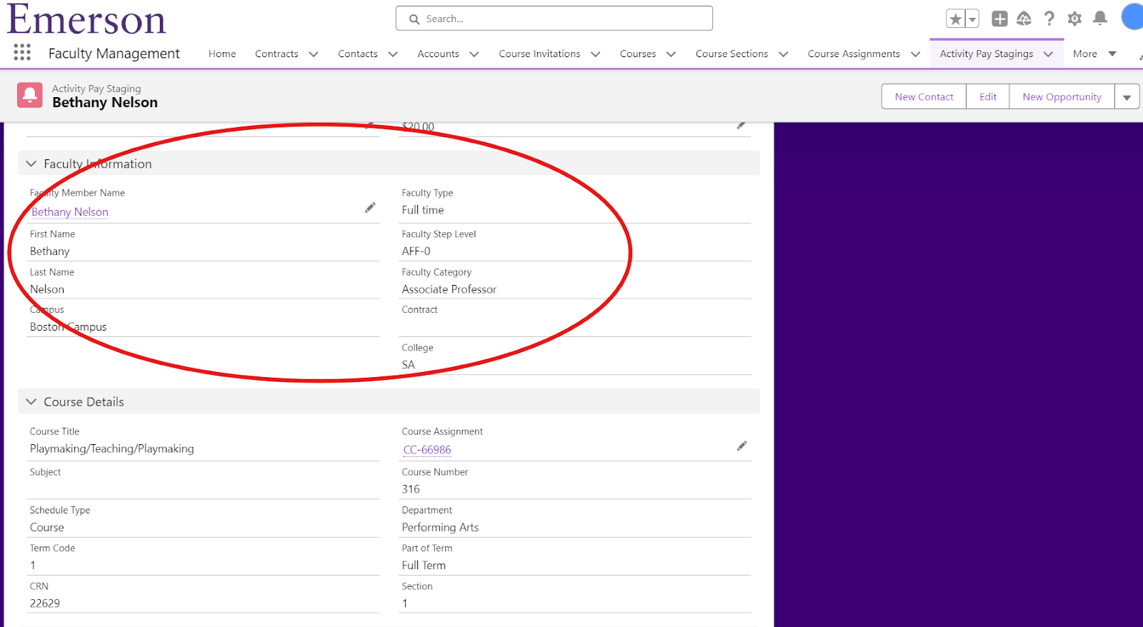
Task: Click the First Name value Bethany
Action: pos(50,251)
